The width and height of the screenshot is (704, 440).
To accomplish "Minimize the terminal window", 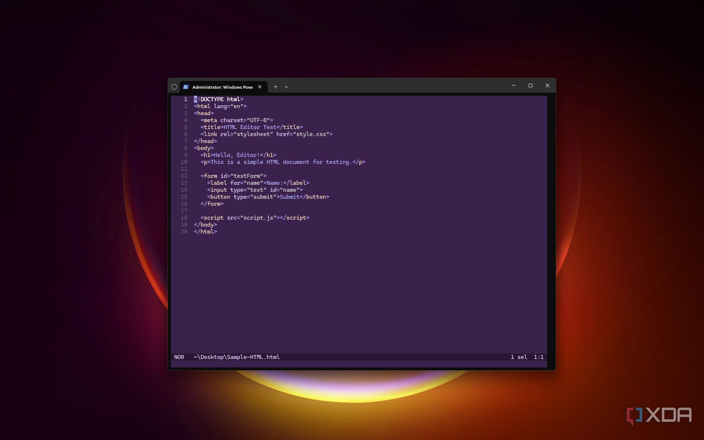I will tap(514, 85).
